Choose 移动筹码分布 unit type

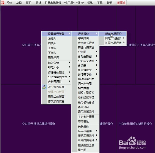point(85,79)
